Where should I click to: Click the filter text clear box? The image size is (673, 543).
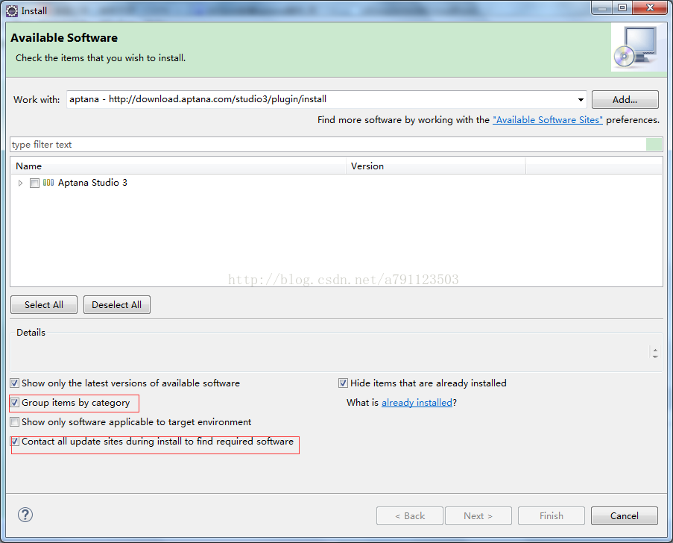click(654, 145)
